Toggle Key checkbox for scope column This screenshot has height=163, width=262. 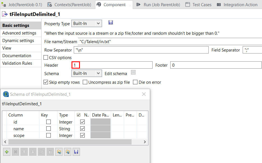[x=49, y=135]
